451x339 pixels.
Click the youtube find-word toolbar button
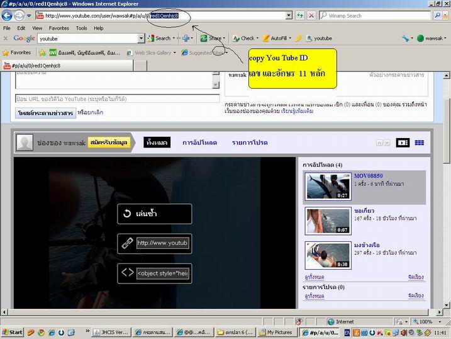[x=319, y=38]
